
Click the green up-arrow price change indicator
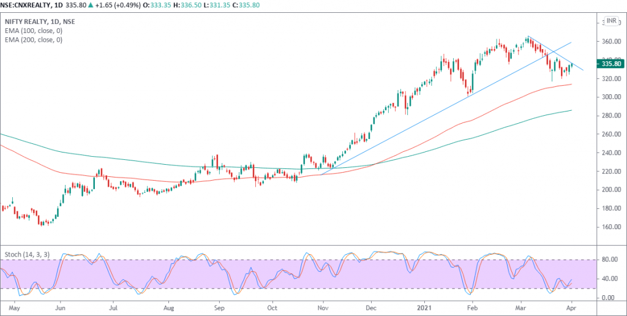[91, 6]
